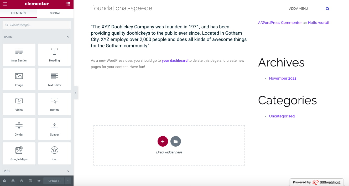Select the Google Maps widget
349x186 pixels.
19,153
